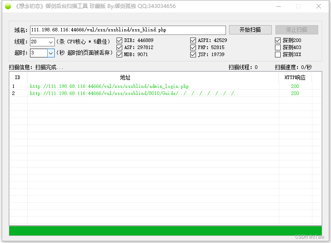Select the admin_login.php result URL

click(x=109, y=86)
